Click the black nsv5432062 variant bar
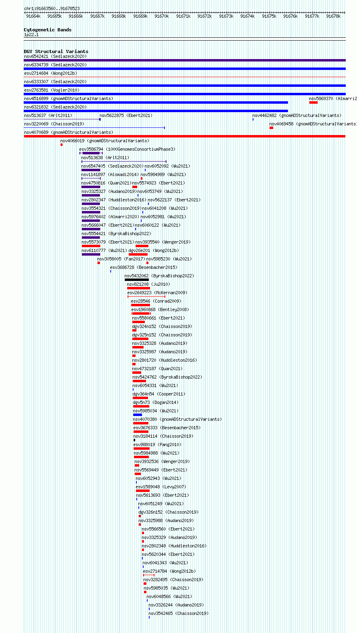Viewport: 357px width, 633px height. tap(136, 280)
